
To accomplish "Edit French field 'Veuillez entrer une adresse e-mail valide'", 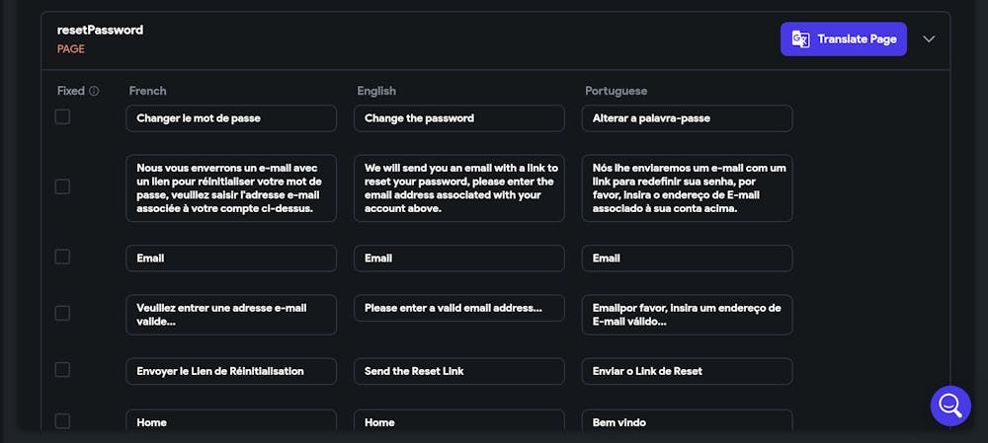I will click(231, 315).
